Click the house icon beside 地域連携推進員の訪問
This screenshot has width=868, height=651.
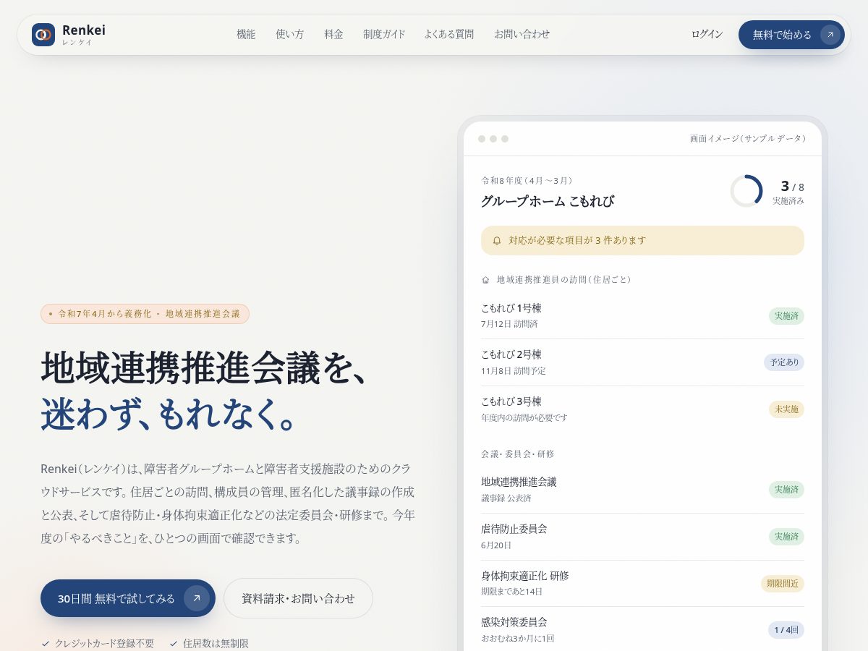click(x=485, y=280)
